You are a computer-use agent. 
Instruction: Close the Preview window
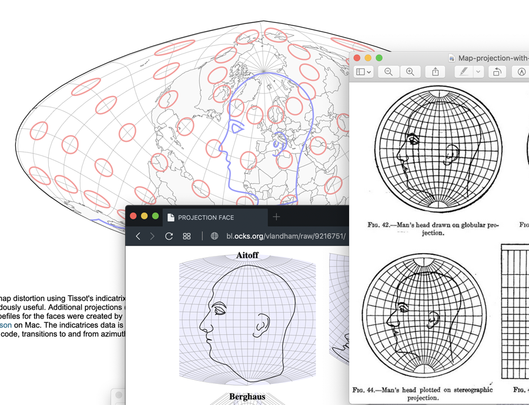pos(357,58)
